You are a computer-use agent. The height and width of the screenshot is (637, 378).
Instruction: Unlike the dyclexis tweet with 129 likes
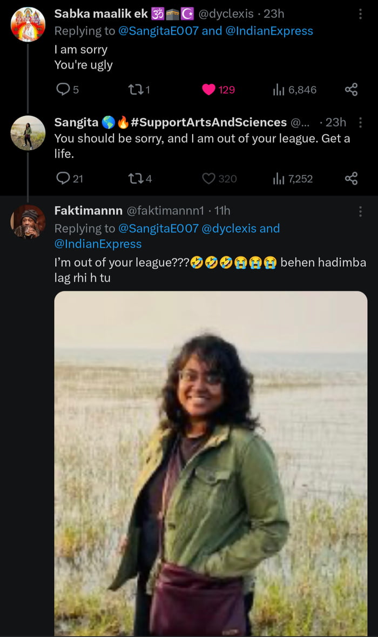pos(209,90)
